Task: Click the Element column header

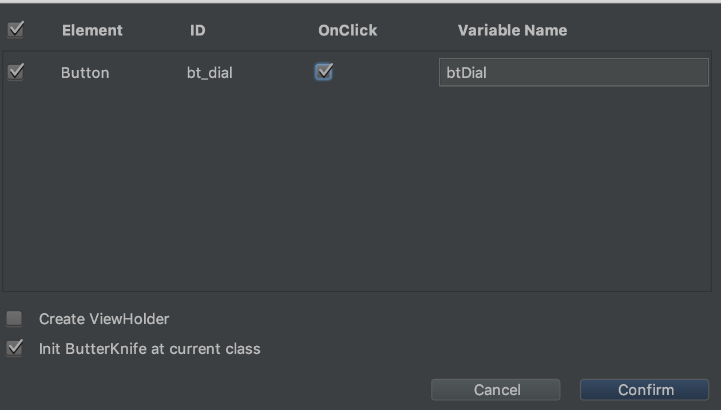Action: pyautogui.click(x=92, y=30)
